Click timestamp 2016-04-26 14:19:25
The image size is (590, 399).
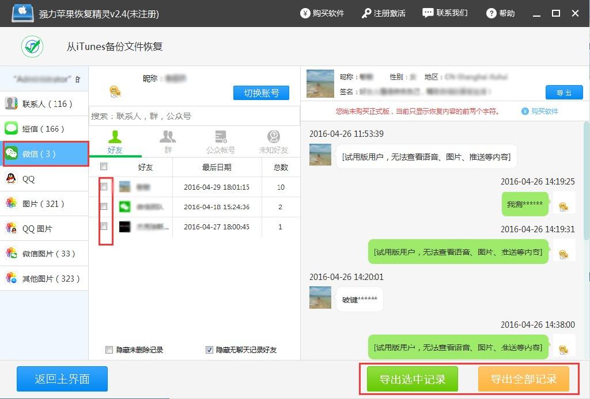click(538, 182)
